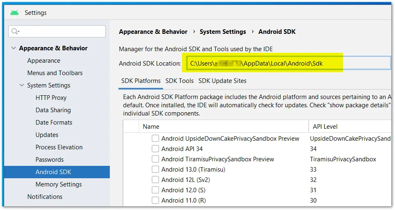Select Android SDK in the sidebar
This screenshot has width=395, height=210.
pyautogui.click(x=57, y=172)
